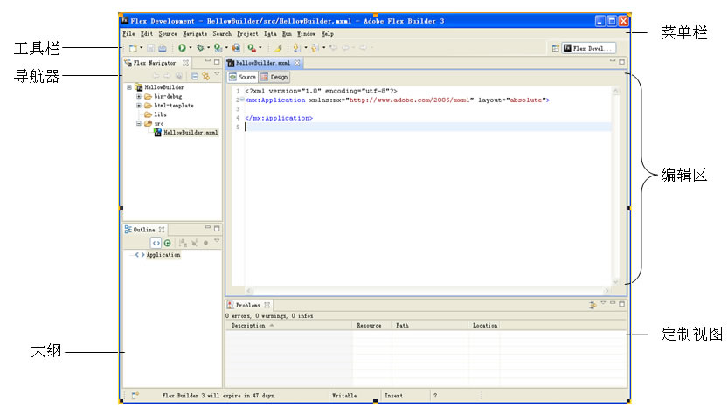Open the Problems view menu triangle
728x414 pixels.
point(603,302)
